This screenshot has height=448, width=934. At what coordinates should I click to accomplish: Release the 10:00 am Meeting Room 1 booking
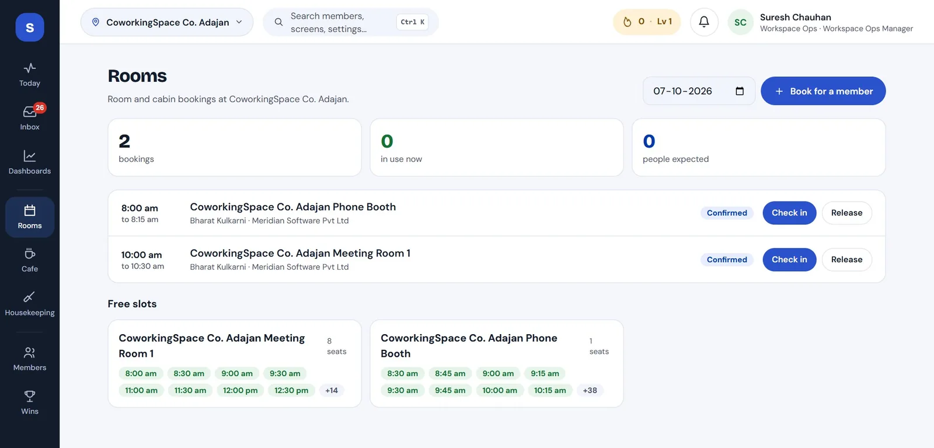point(846,260)
